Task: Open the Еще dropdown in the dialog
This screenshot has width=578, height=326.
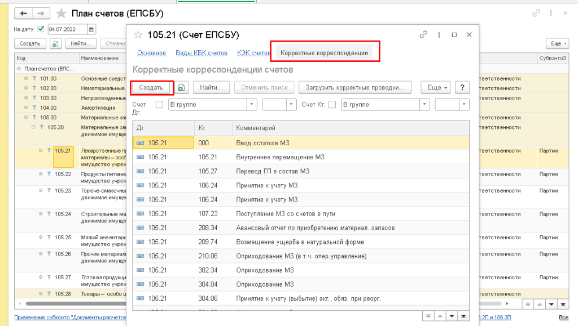Action: click(x=435, y=87)
